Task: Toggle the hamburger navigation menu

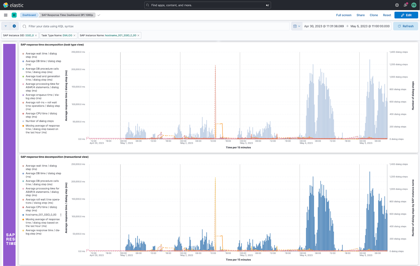Action: click(6, 15)
